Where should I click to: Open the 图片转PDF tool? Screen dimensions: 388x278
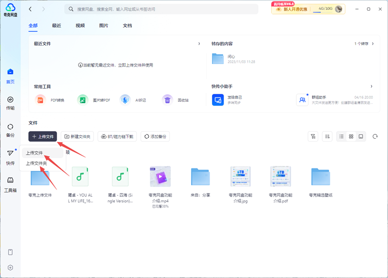tap(83, 100)
